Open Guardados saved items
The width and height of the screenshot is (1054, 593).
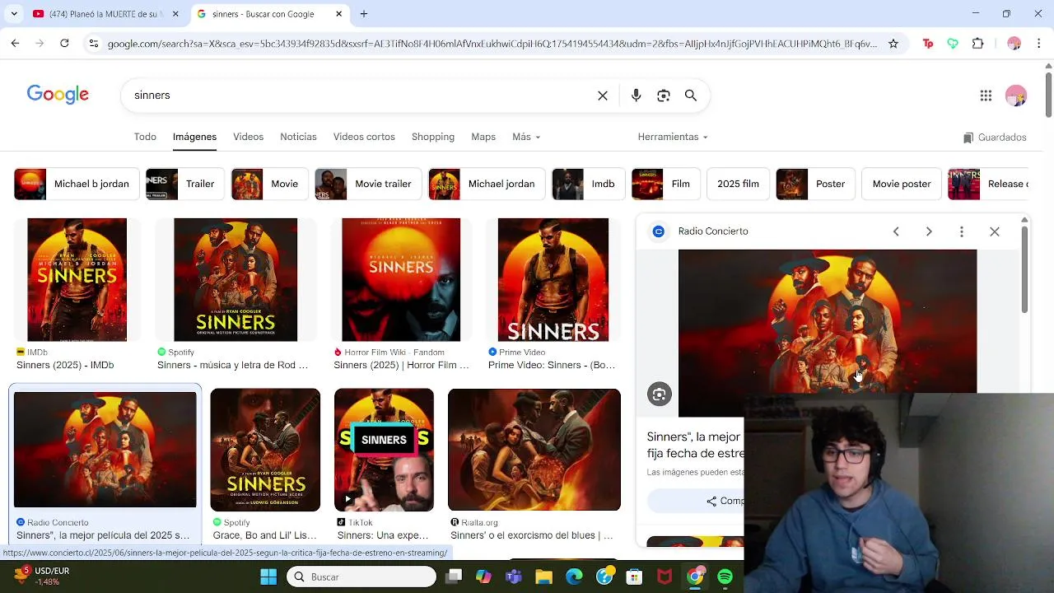995,138
